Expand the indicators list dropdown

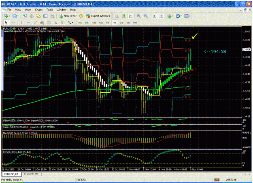pos(172,16)
